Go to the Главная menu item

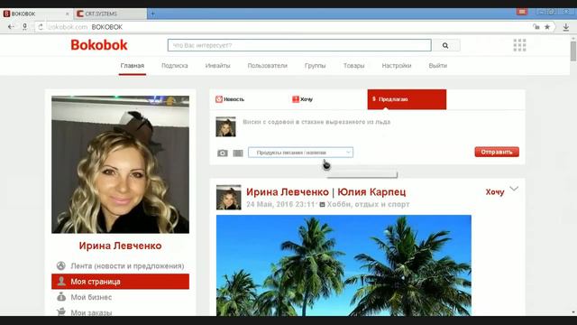(x=133, y=66)
